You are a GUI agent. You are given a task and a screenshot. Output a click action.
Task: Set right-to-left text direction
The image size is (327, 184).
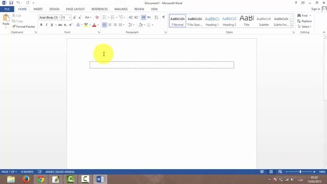tap(149, 17)
